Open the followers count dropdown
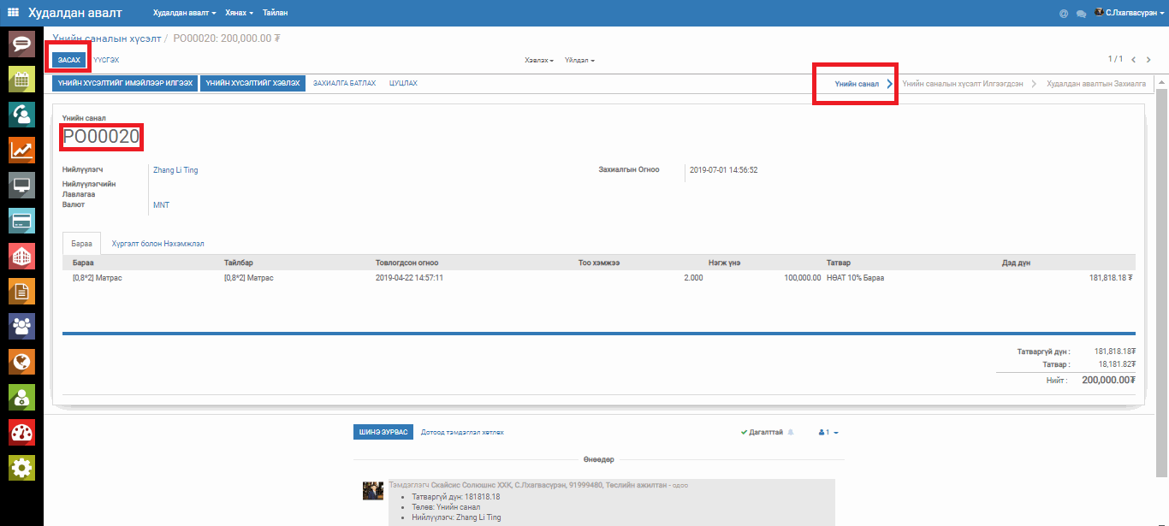 828,433
